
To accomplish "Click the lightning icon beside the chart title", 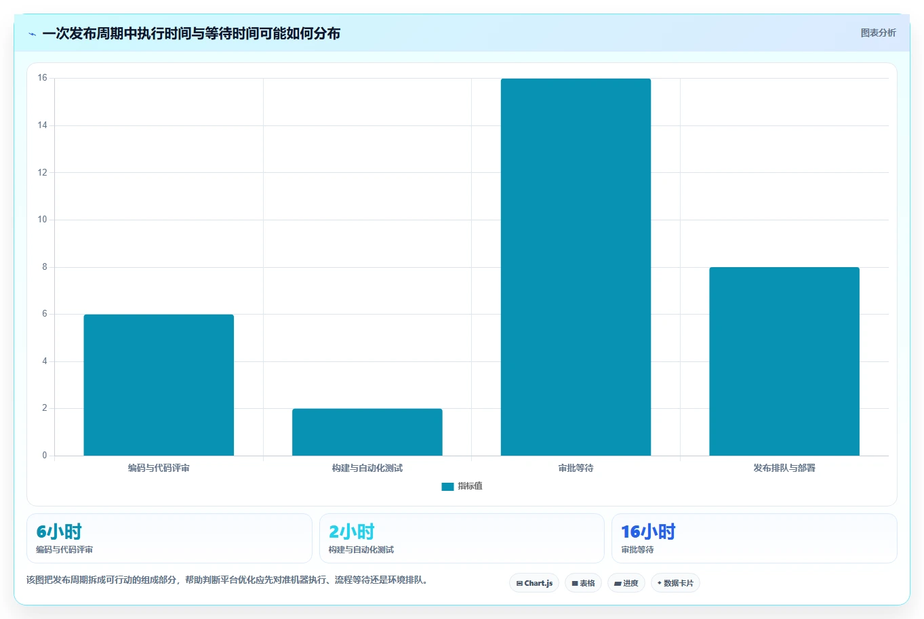I will 32,34.
